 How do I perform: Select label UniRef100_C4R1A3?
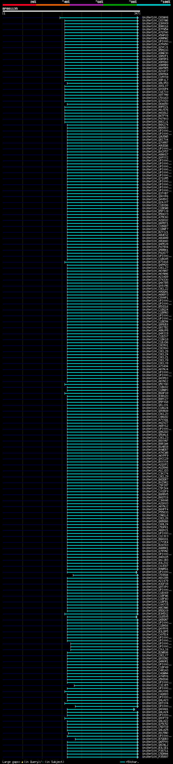coord(155,670)
